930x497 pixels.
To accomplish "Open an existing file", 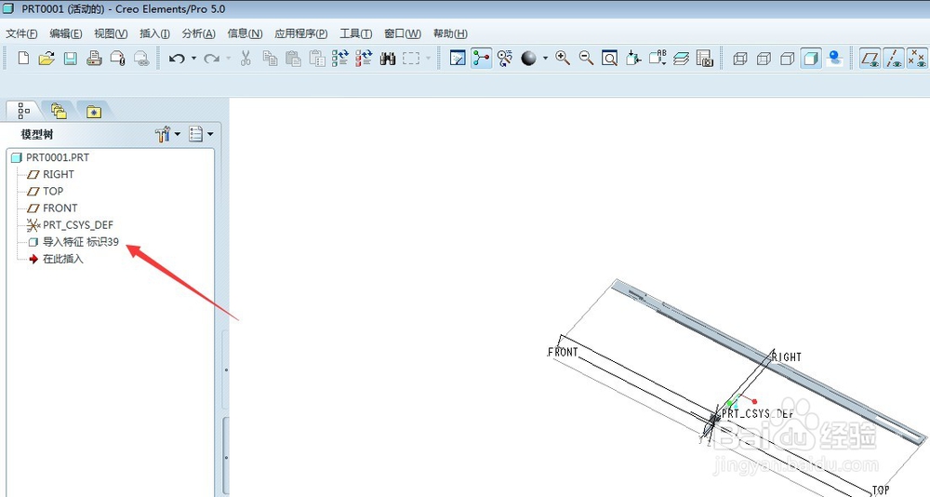I will pyautogui.click(x=46, y=59).
